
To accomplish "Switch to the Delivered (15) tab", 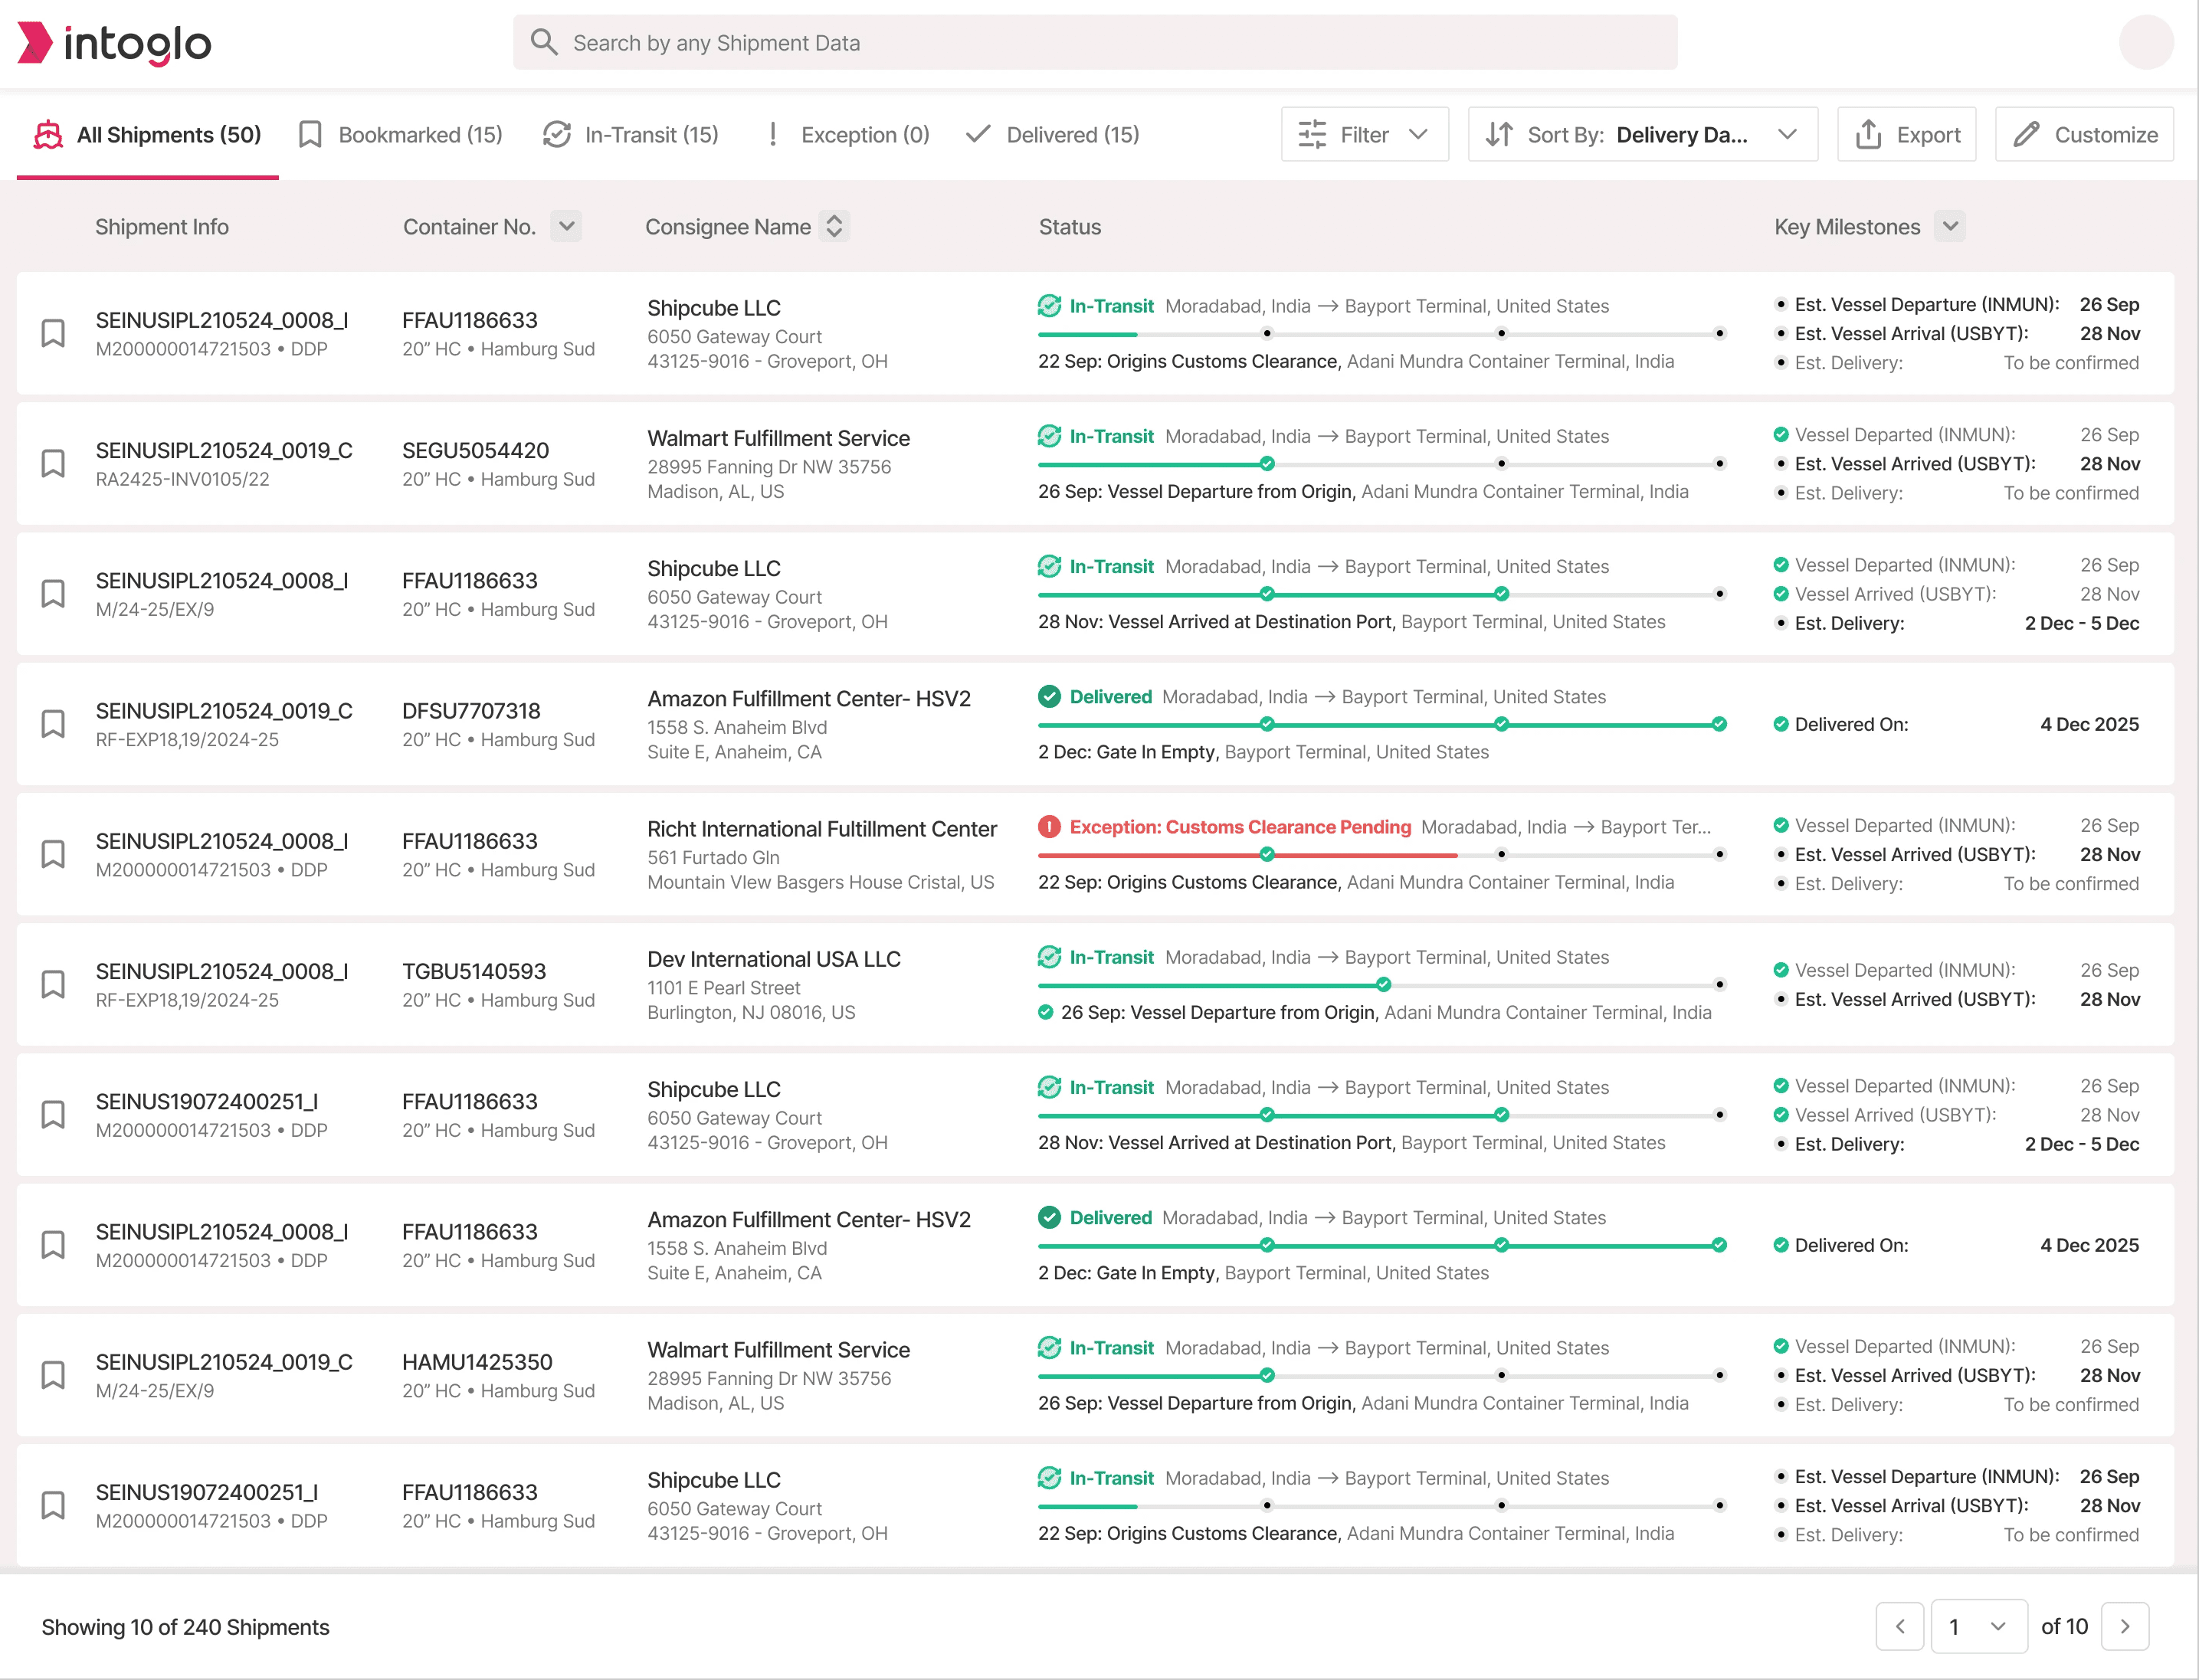I will point(1053,135).
